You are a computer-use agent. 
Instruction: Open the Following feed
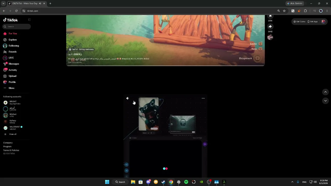pos(11,46)
